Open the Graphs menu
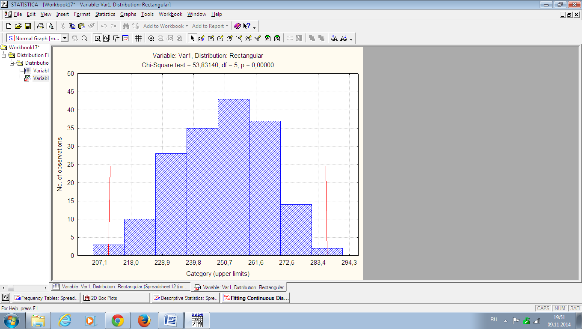Viewport: 582px width, 329px height. [x=128, y=14]
